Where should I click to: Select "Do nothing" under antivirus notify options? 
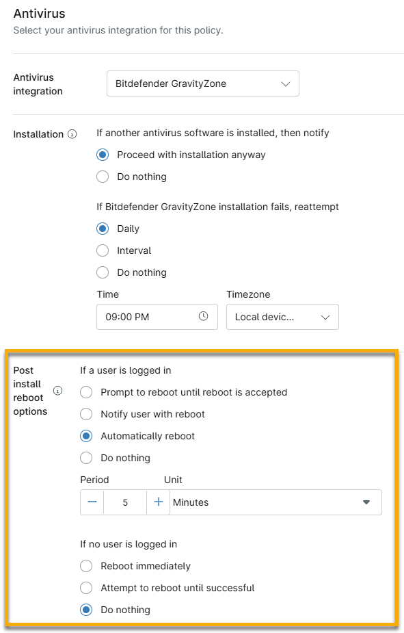[103, 177]
